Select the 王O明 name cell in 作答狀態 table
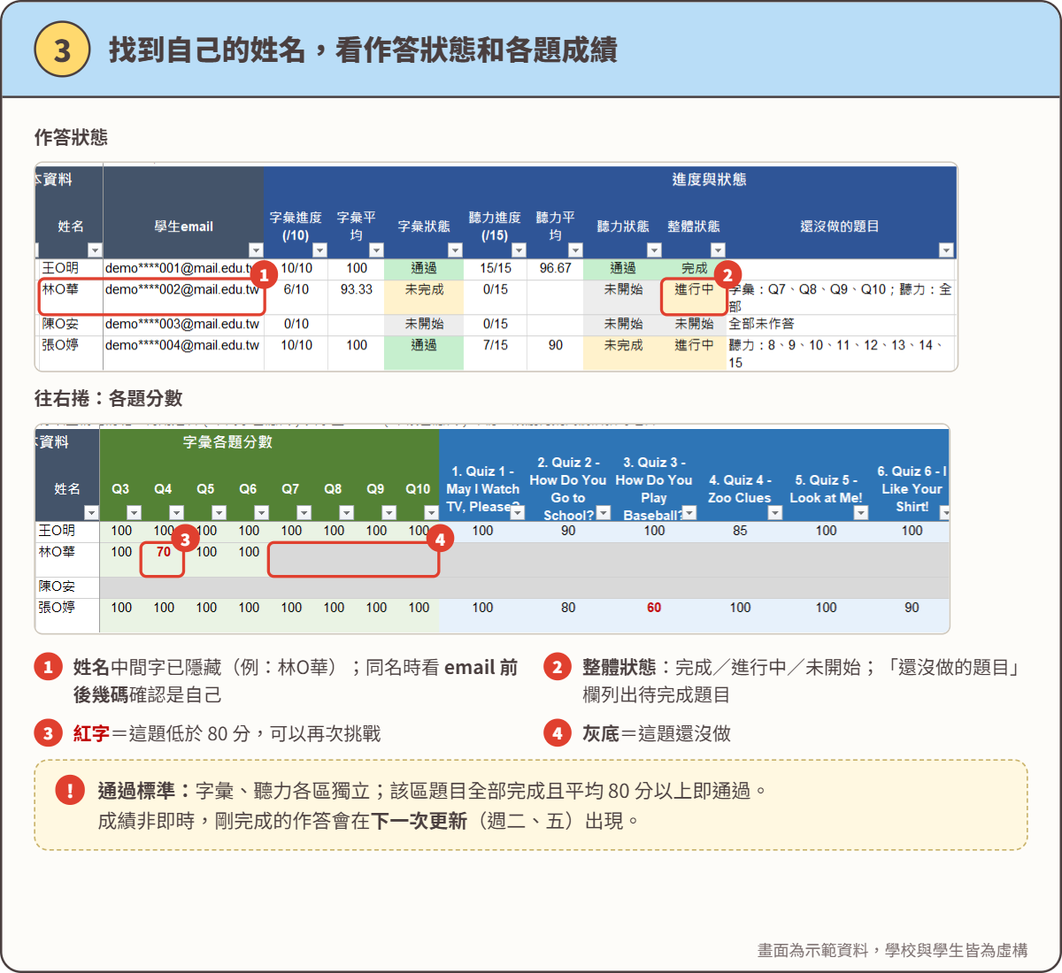Screen dimensions: 1062x973 tap(70, 268)
